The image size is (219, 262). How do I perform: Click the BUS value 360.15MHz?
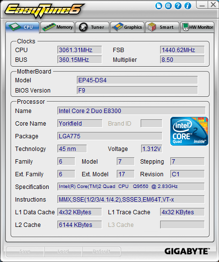click(x=79, y=59)
